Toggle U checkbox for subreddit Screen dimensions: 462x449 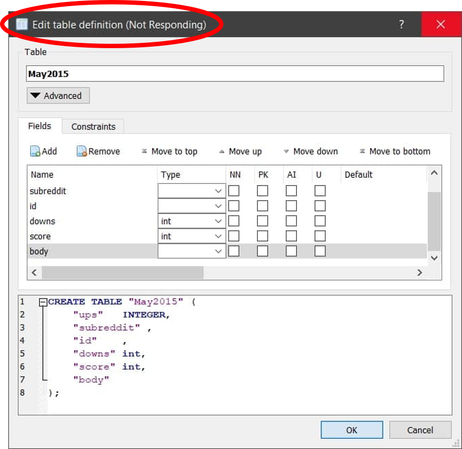click(320, 191)
